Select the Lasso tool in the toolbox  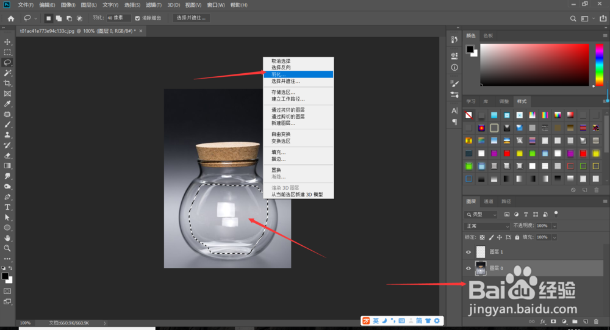(7, 62)
